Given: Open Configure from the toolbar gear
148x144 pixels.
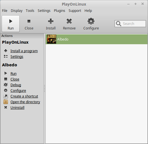Looking at the screenshot, I should point(91,24).
